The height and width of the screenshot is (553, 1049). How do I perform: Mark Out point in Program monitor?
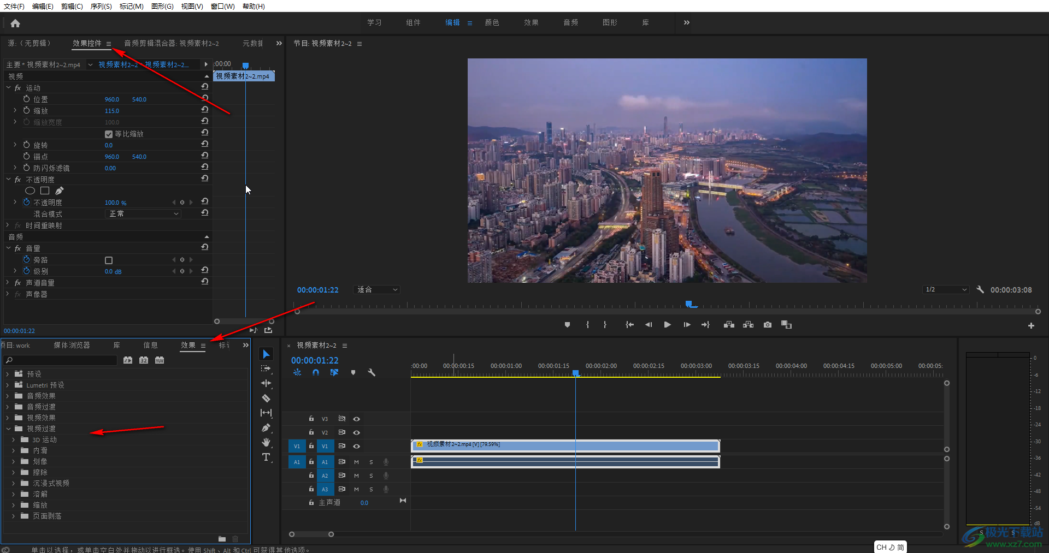[605, 325]
